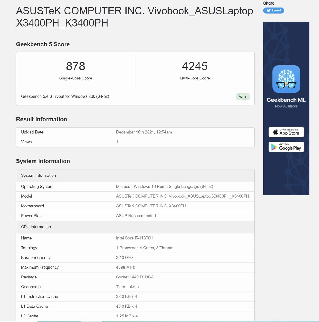Click the Valid badge
Screen dimensions: 319x322
pyautogui.click(x=243, y=96)
